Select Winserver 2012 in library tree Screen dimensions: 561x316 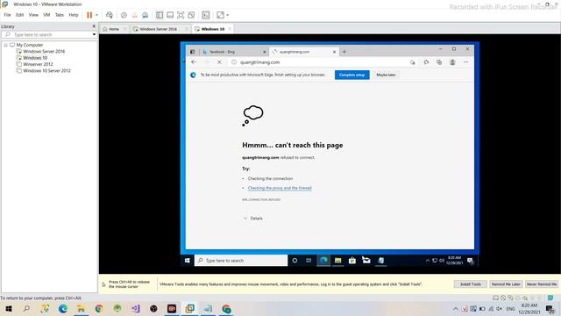point(38,64)
